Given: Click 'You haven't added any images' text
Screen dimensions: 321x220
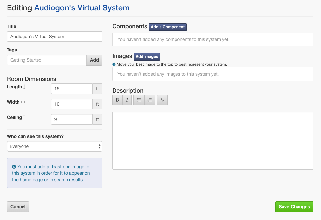Looking at the screenshot, I should [x=168, y=74].
